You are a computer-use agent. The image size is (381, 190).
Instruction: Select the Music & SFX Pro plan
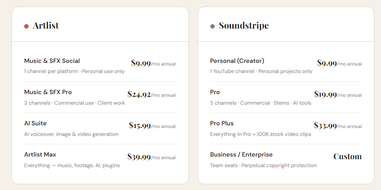click(48, 92)
